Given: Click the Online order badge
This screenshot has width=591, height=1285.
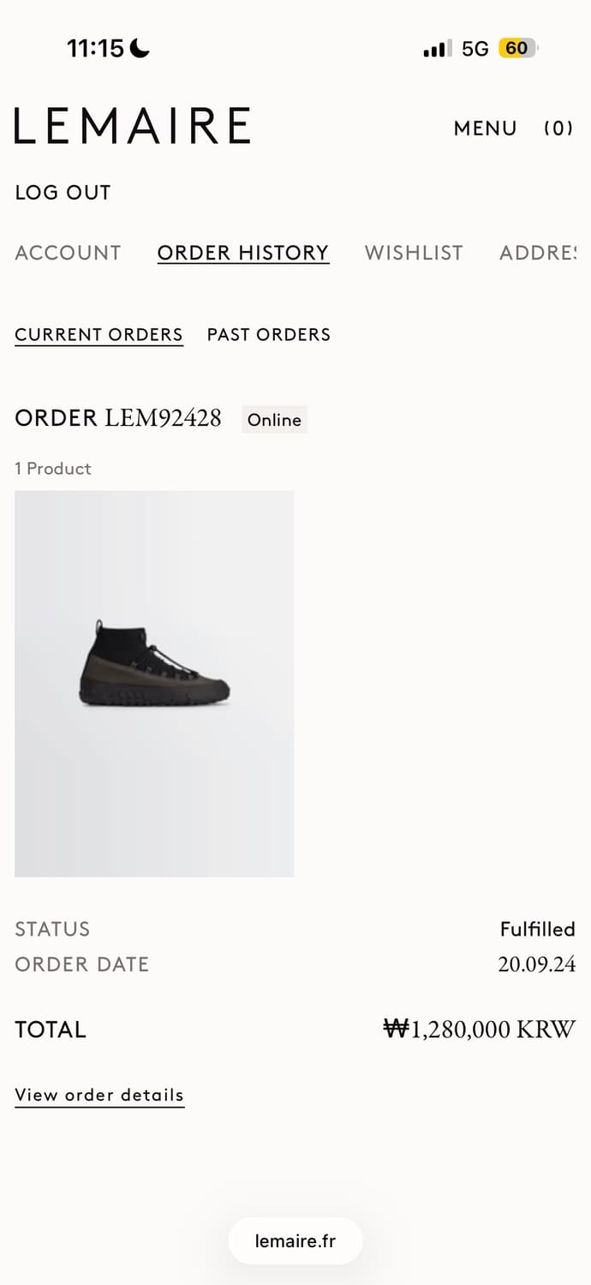Looking at the screenshot, I should coord(275,420).
